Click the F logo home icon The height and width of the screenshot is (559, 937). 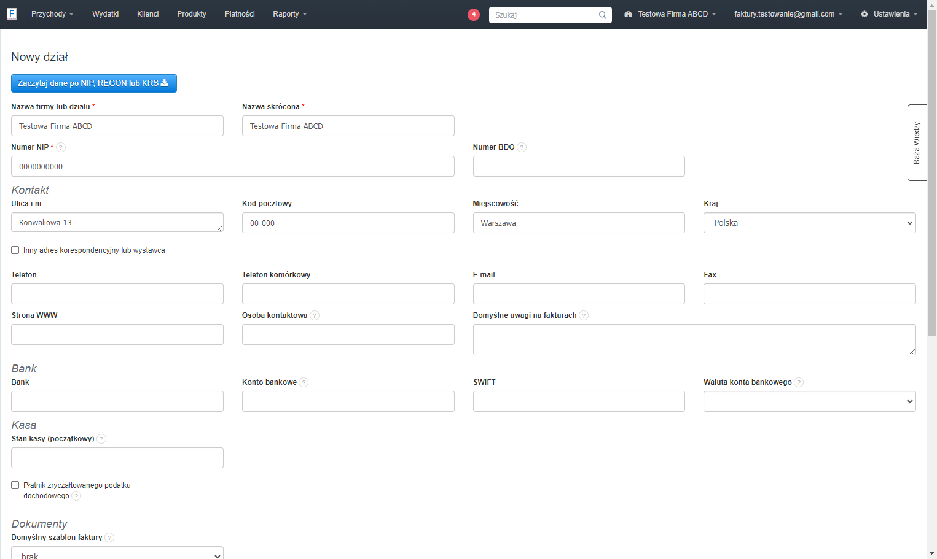12,13
